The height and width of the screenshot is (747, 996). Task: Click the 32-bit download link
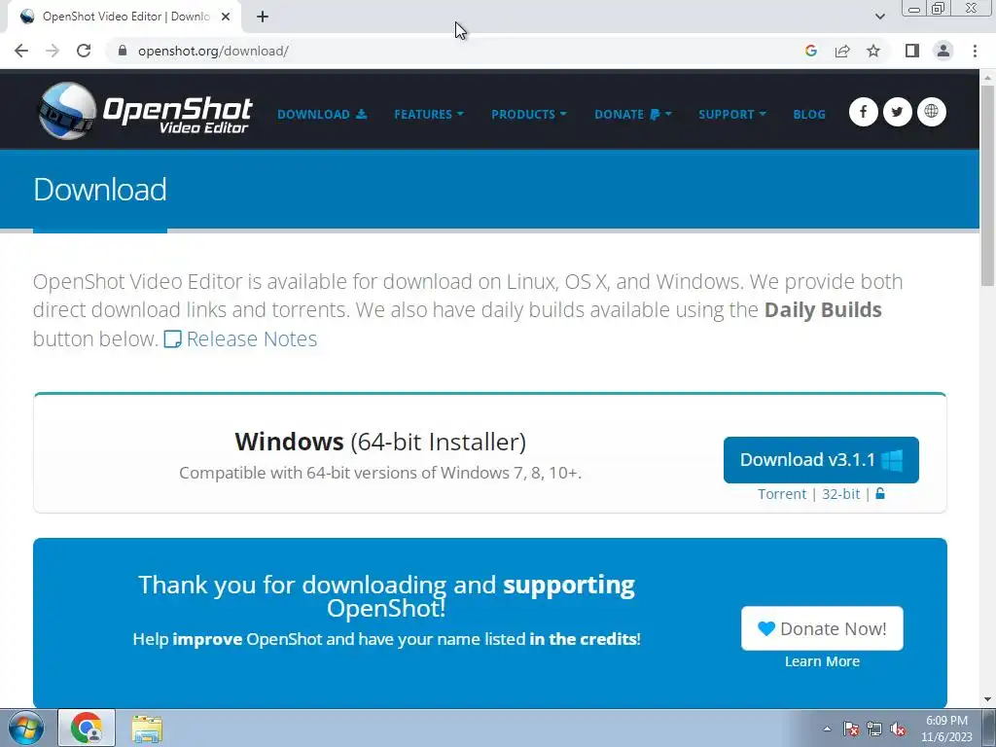pos(841,494)
